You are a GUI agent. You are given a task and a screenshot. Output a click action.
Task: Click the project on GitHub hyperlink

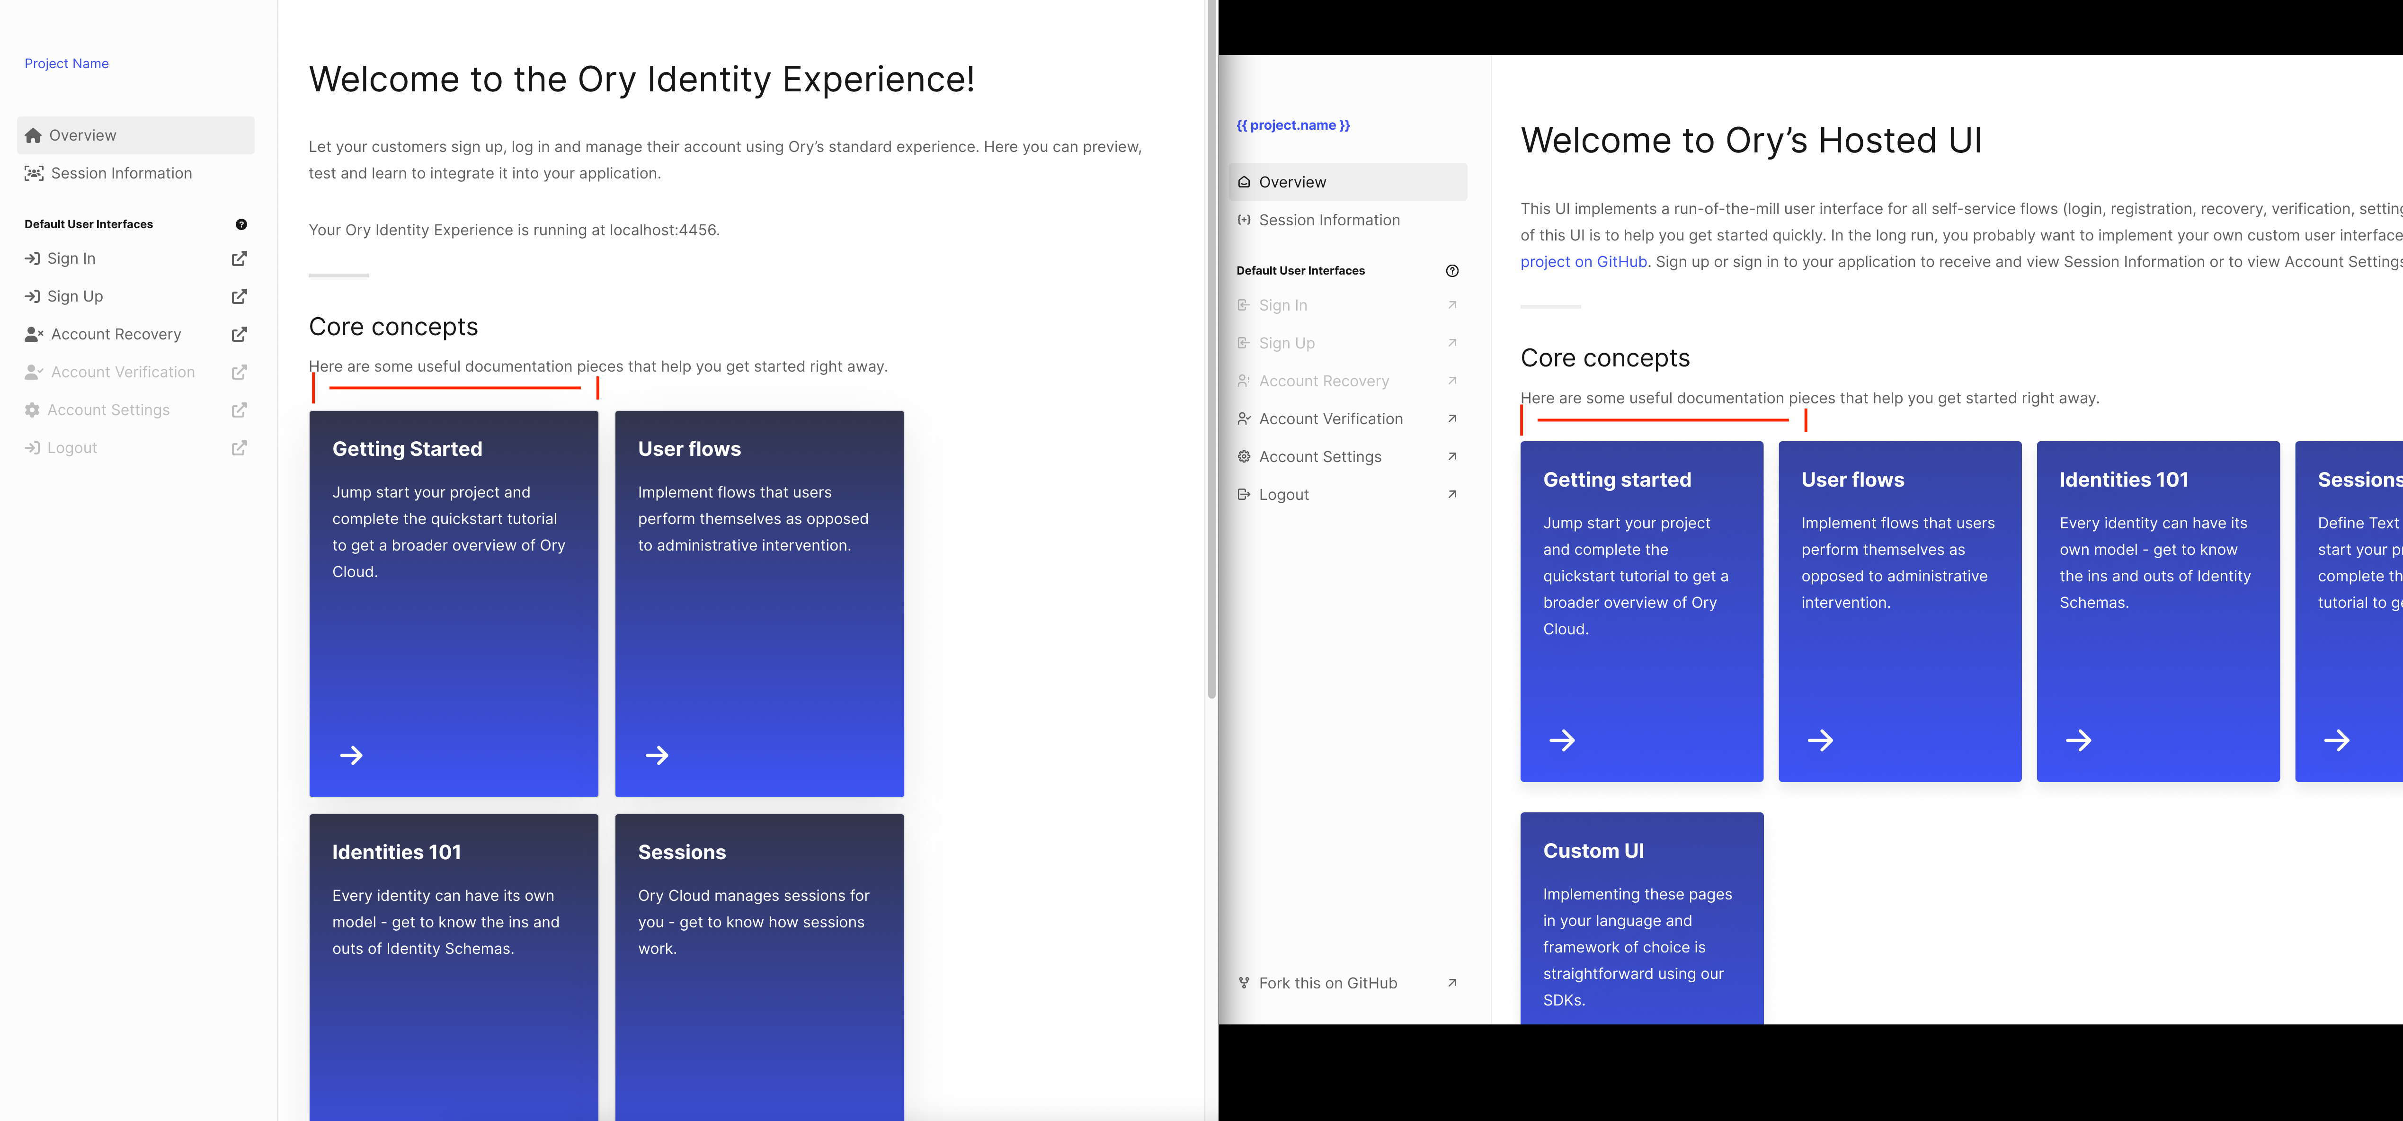tap(1583, 262)
